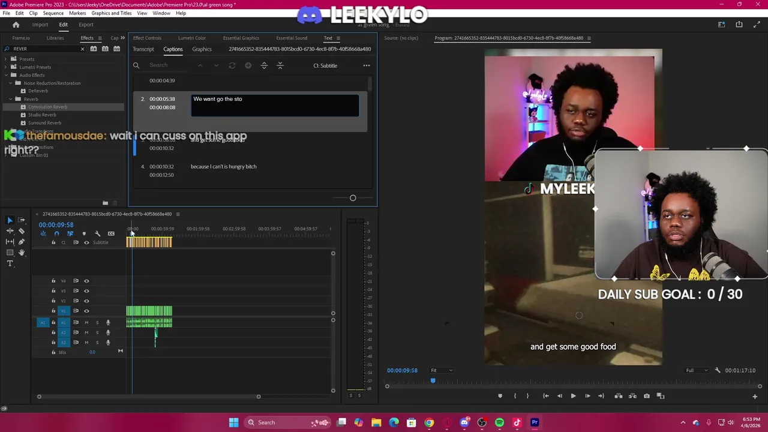This screenshot has width=768, height=432.
Task: Go to In point in Program monitor
Action: point(545,396)
